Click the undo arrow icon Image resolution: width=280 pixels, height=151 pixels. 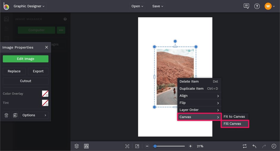point(254,146)
